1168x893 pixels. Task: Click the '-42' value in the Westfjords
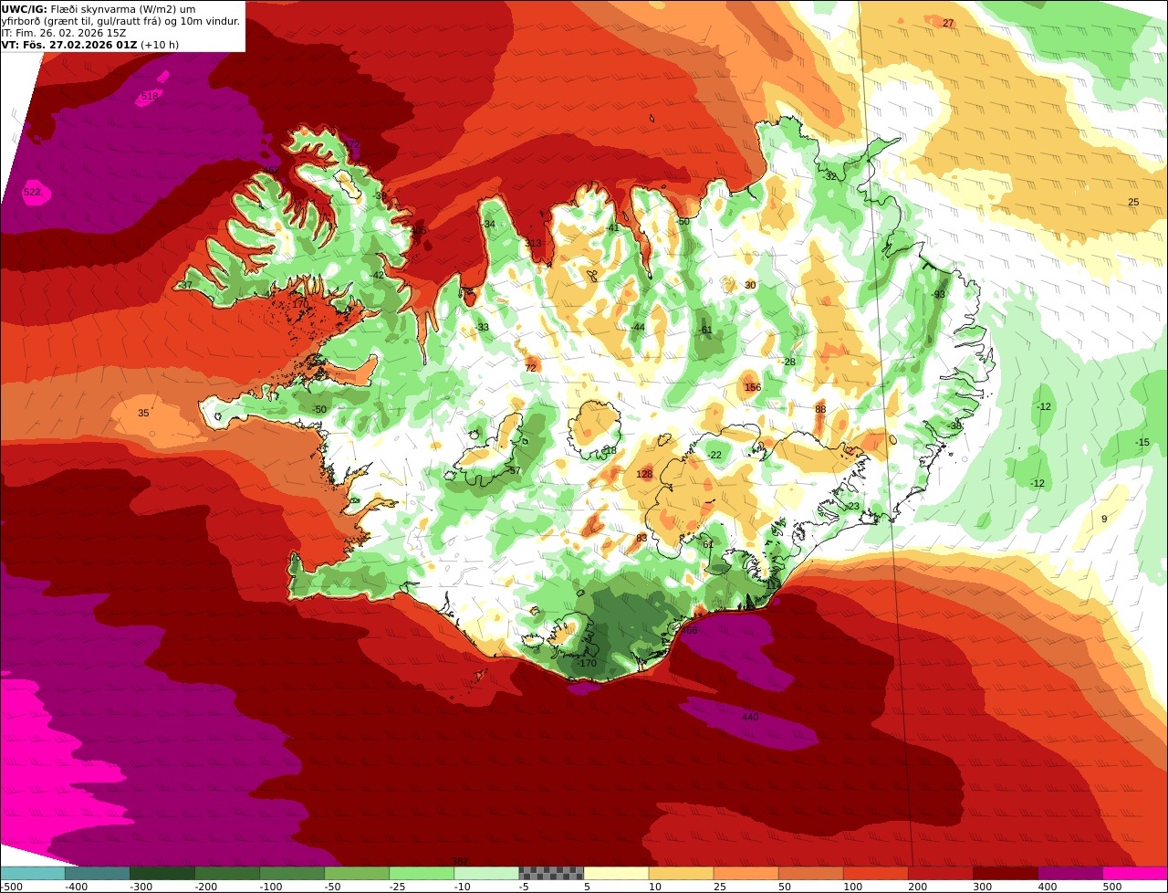(378, 275)
